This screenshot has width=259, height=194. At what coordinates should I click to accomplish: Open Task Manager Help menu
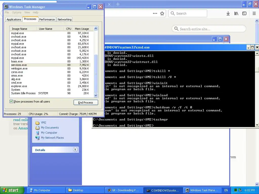pyautogui.click(x=35, y=12)
